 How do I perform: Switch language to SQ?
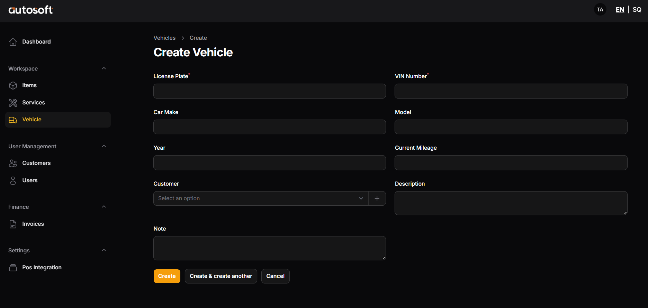[x=637, y=10]
